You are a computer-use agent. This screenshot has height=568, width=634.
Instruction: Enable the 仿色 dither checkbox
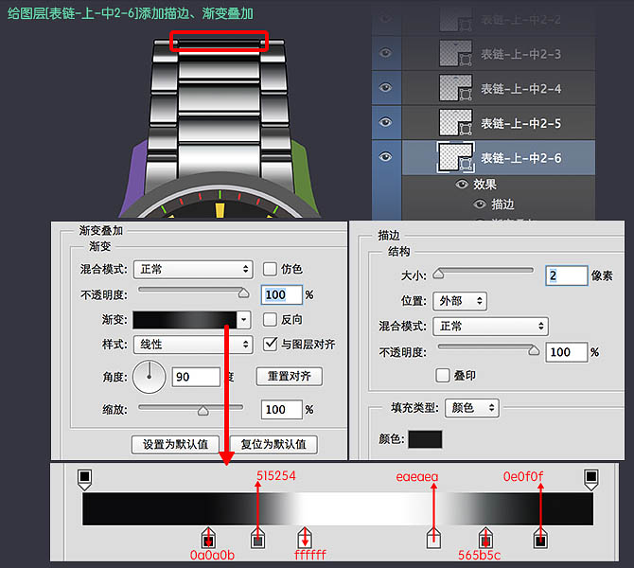[270, 269]
